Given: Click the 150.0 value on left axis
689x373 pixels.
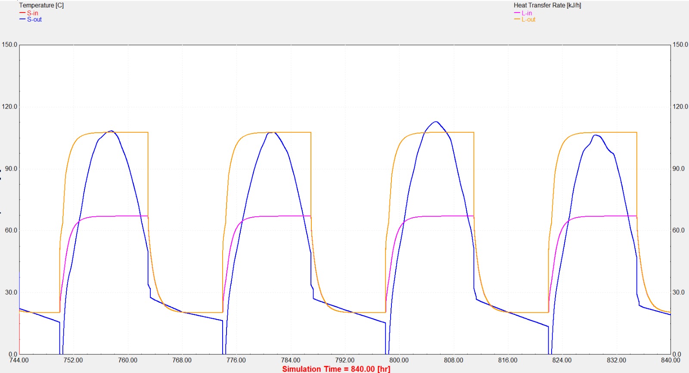Looking at the screenshot, I should coord(9,45).
